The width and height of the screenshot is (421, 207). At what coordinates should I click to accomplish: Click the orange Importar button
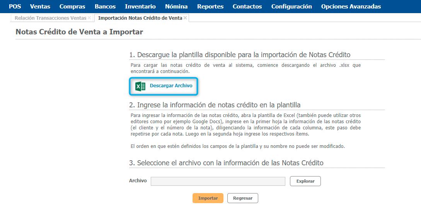[208, 198]
